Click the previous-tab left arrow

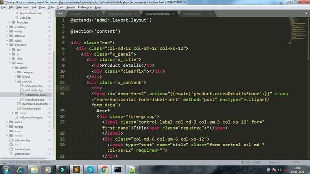click(x=59, y=14)
